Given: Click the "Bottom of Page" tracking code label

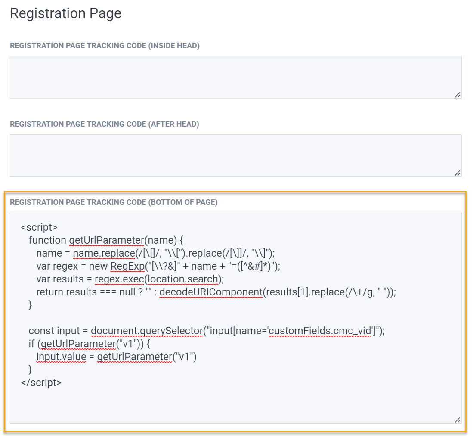Looking at the screenshot, I should [x=114, y=202].
